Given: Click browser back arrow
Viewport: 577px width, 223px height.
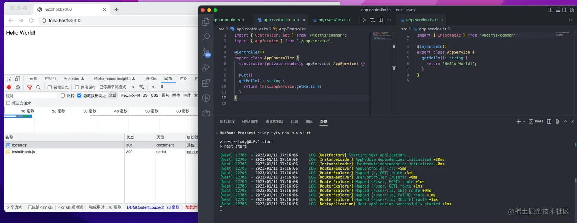Looking at the screenshot, I should tap(11, 21).
